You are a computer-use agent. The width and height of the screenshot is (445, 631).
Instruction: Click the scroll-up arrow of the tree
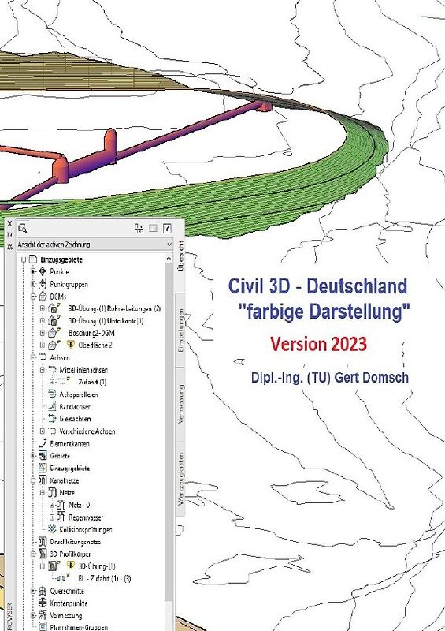pos(169,259)
